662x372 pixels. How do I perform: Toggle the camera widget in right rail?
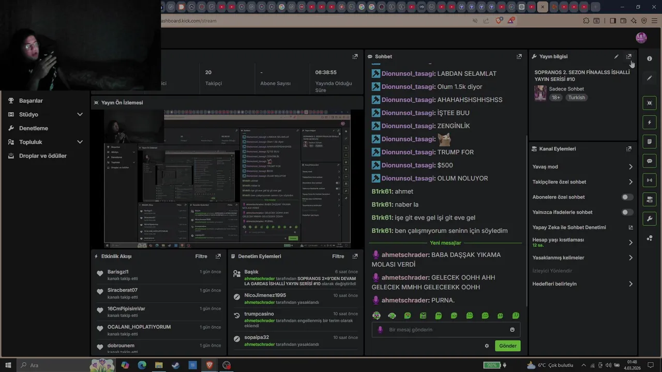pyautogui.click(x=650, y=199)
